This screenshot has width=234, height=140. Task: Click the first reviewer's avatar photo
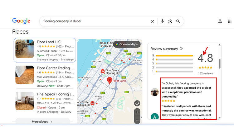pos(155,92)
